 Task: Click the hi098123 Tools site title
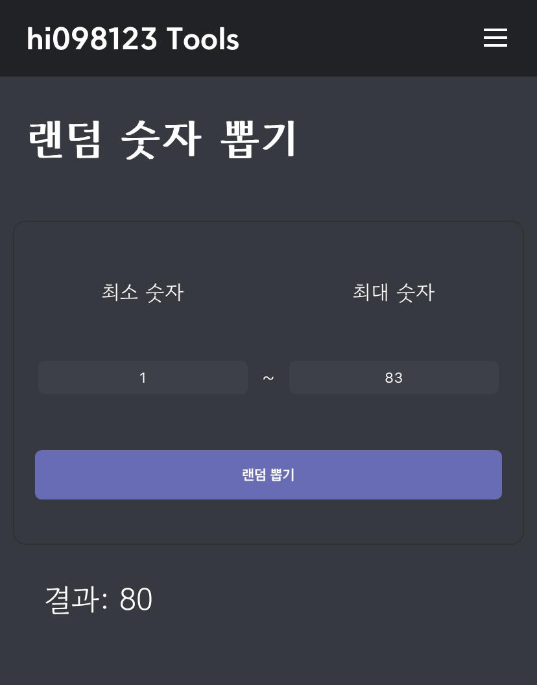click(133, 40)
